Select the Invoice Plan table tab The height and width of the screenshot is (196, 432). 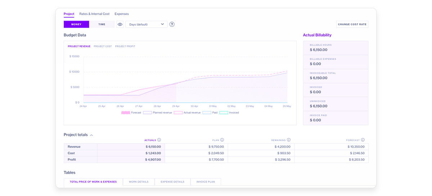pyautogui.click(x=206, y=182)
